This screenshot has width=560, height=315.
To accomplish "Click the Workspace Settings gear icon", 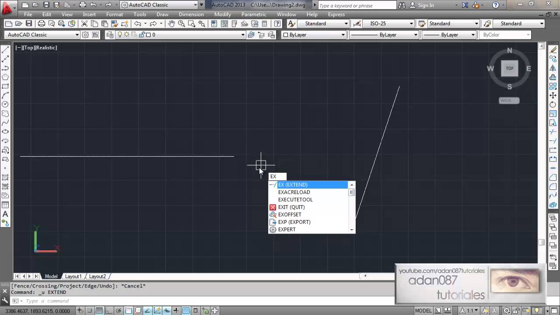I will click(85, 35).
